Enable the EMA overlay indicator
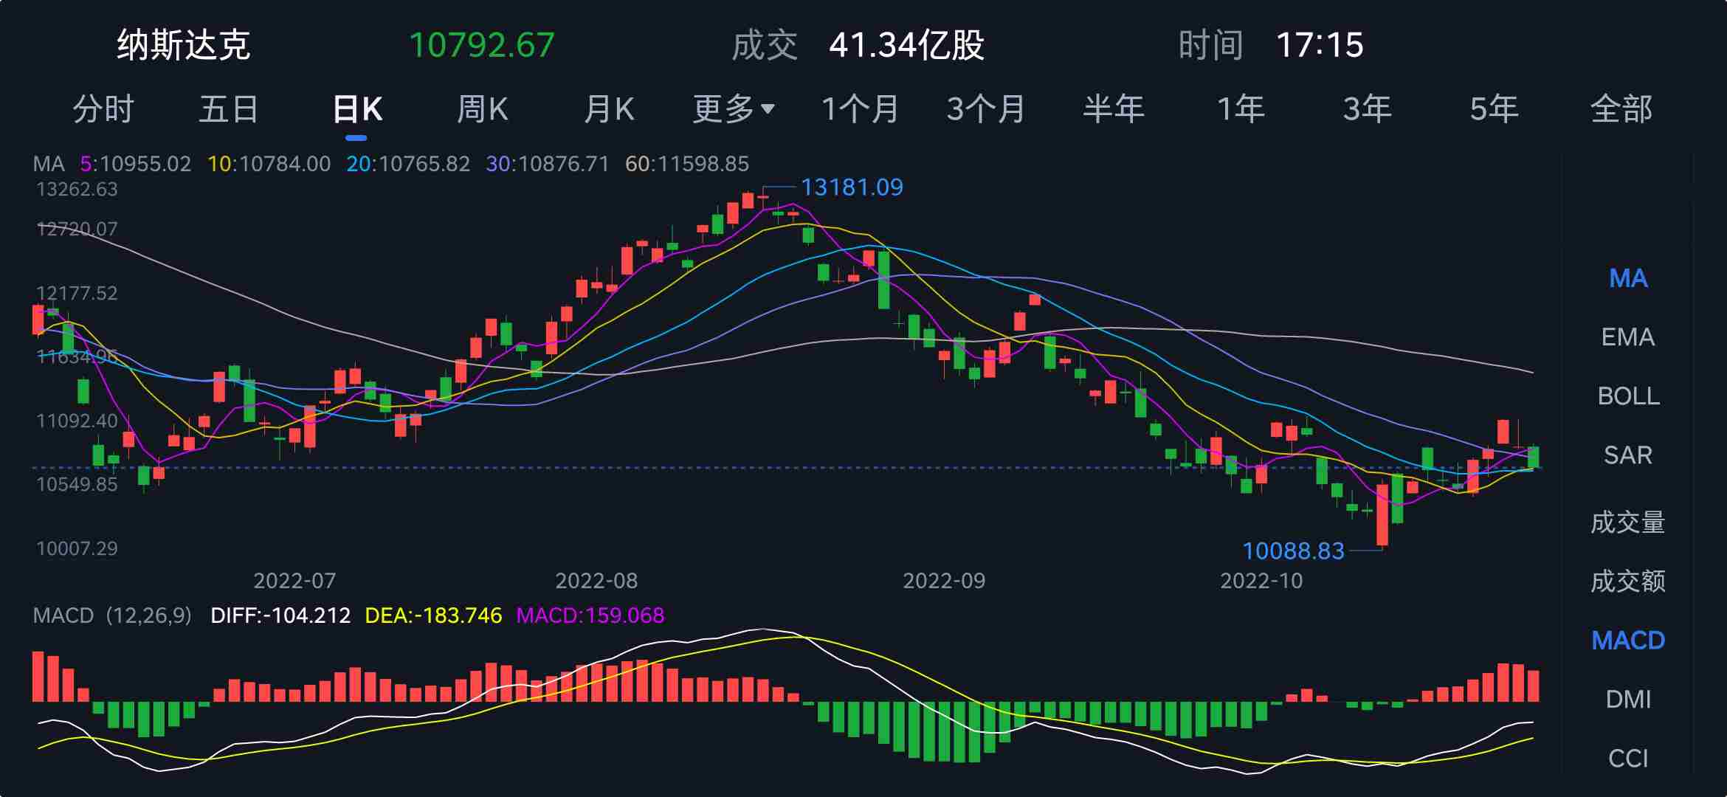Image resolution: width=1727 pixels, height=797 pixels. (x=1628, y=337)
